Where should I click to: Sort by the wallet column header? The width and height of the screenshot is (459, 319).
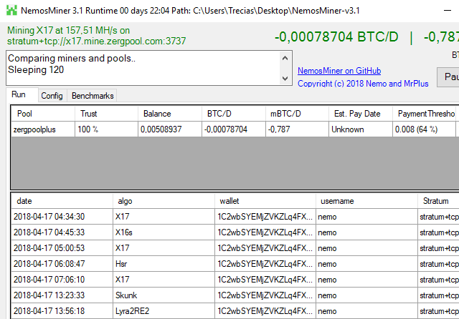[x=265, y=201]
